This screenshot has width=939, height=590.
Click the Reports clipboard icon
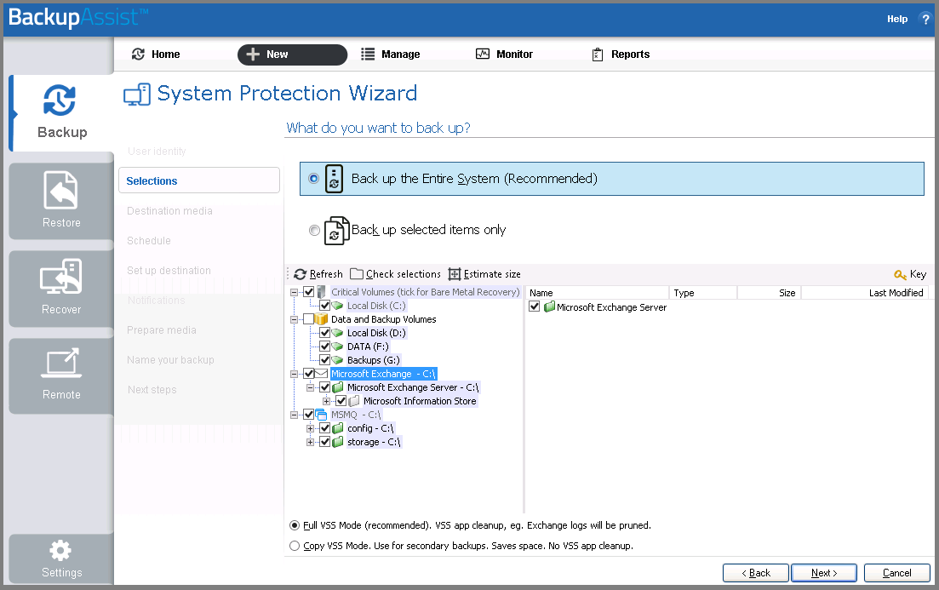[598, 54]
